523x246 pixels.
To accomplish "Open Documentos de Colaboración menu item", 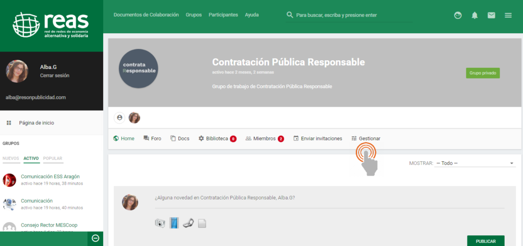I will (x=146, y=15).
